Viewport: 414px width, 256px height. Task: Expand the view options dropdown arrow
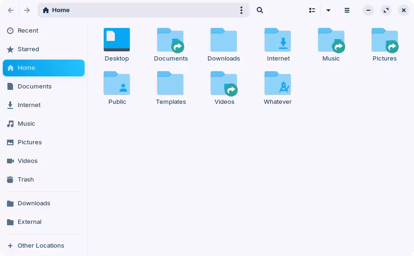coord(328,10)
